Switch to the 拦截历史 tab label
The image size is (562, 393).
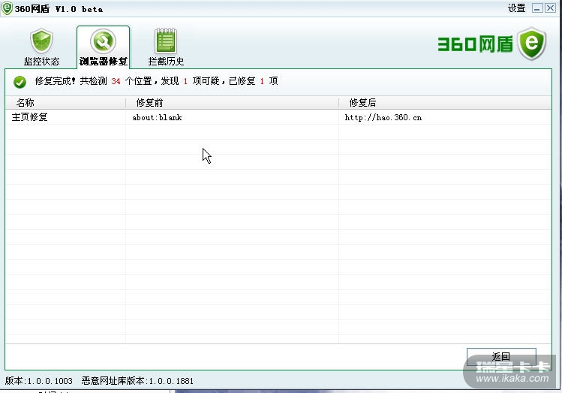[x=166, y=62]
